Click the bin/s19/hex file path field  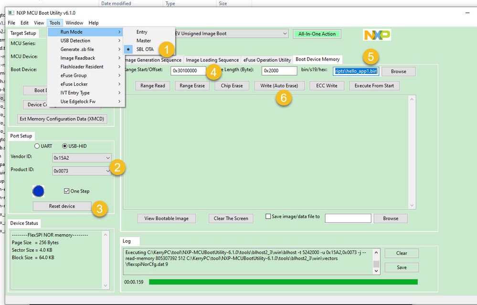tap(356, 71)
